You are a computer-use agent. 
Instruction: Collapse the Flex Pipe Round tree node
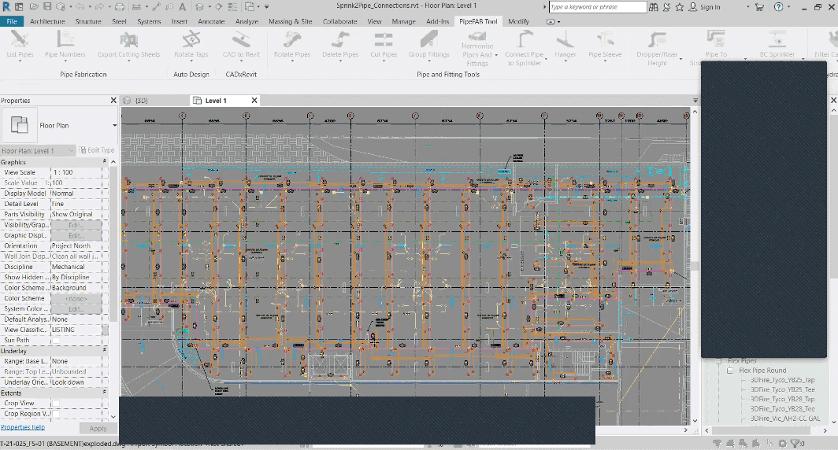(730, 370)
